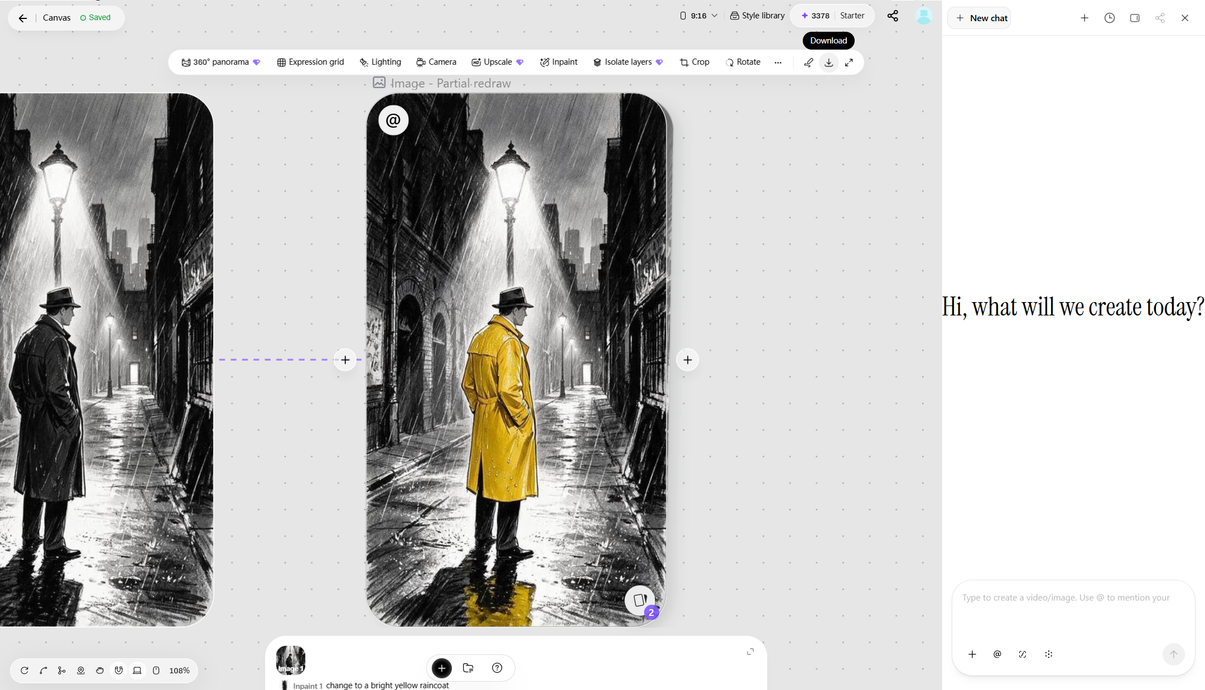Click the refresh icon in bottom-left toolbar
The width and height of the screenshot is (1205, 690).
[x=25, y=670]
